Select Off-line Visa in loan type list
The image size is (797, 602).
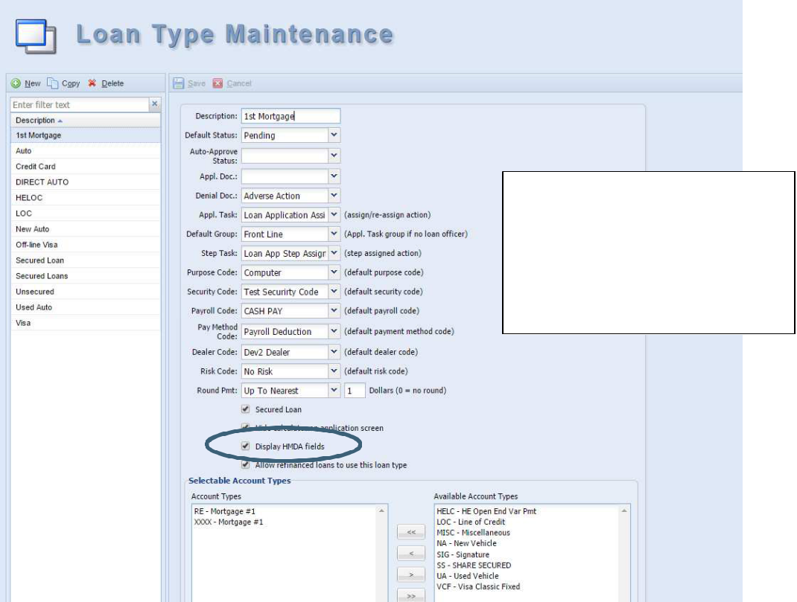86,245
